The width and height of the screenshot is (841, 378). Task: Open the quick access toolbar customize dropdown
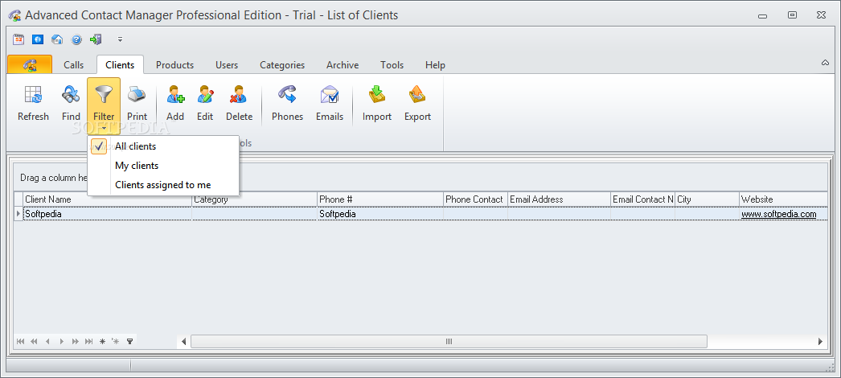(120, 39)
